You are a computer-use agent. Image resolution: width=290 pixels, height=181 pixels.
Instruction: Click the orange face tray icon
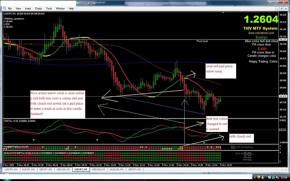tap(259, 177)
